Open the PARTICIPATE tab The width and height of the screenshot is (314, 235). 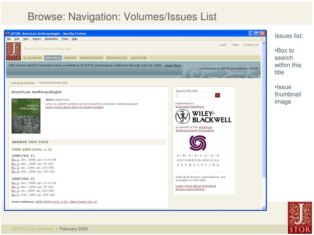click(91, 58)
